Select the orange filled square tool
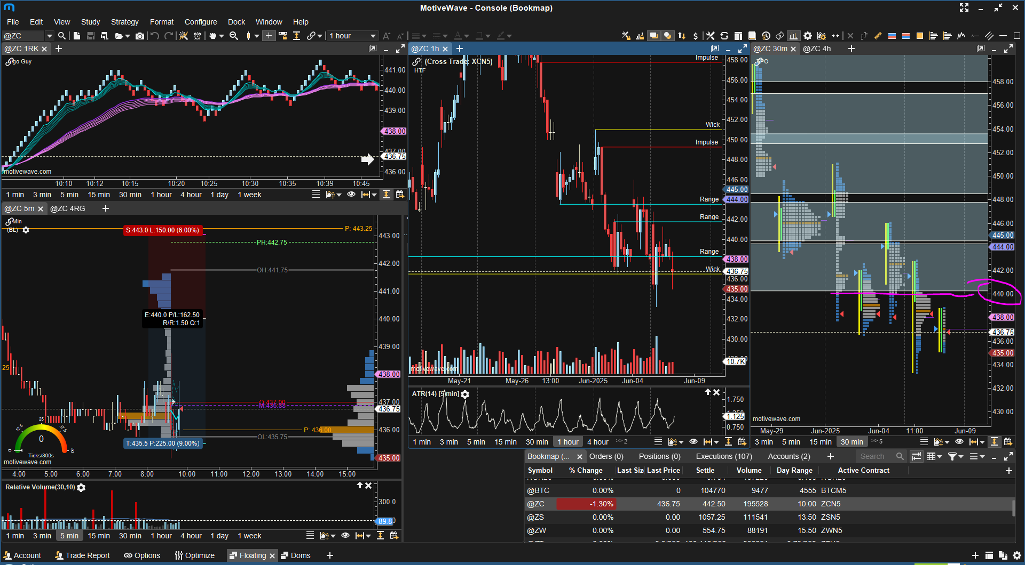 click(920, 36)
